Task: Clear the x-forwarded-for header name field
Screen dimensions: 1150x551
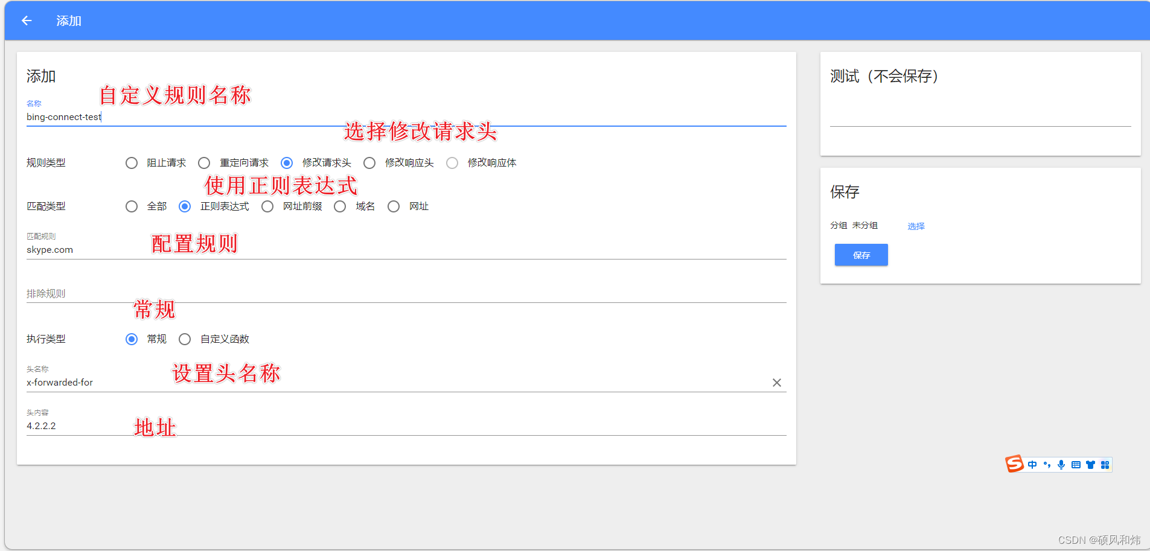Action: coord(777,383)
